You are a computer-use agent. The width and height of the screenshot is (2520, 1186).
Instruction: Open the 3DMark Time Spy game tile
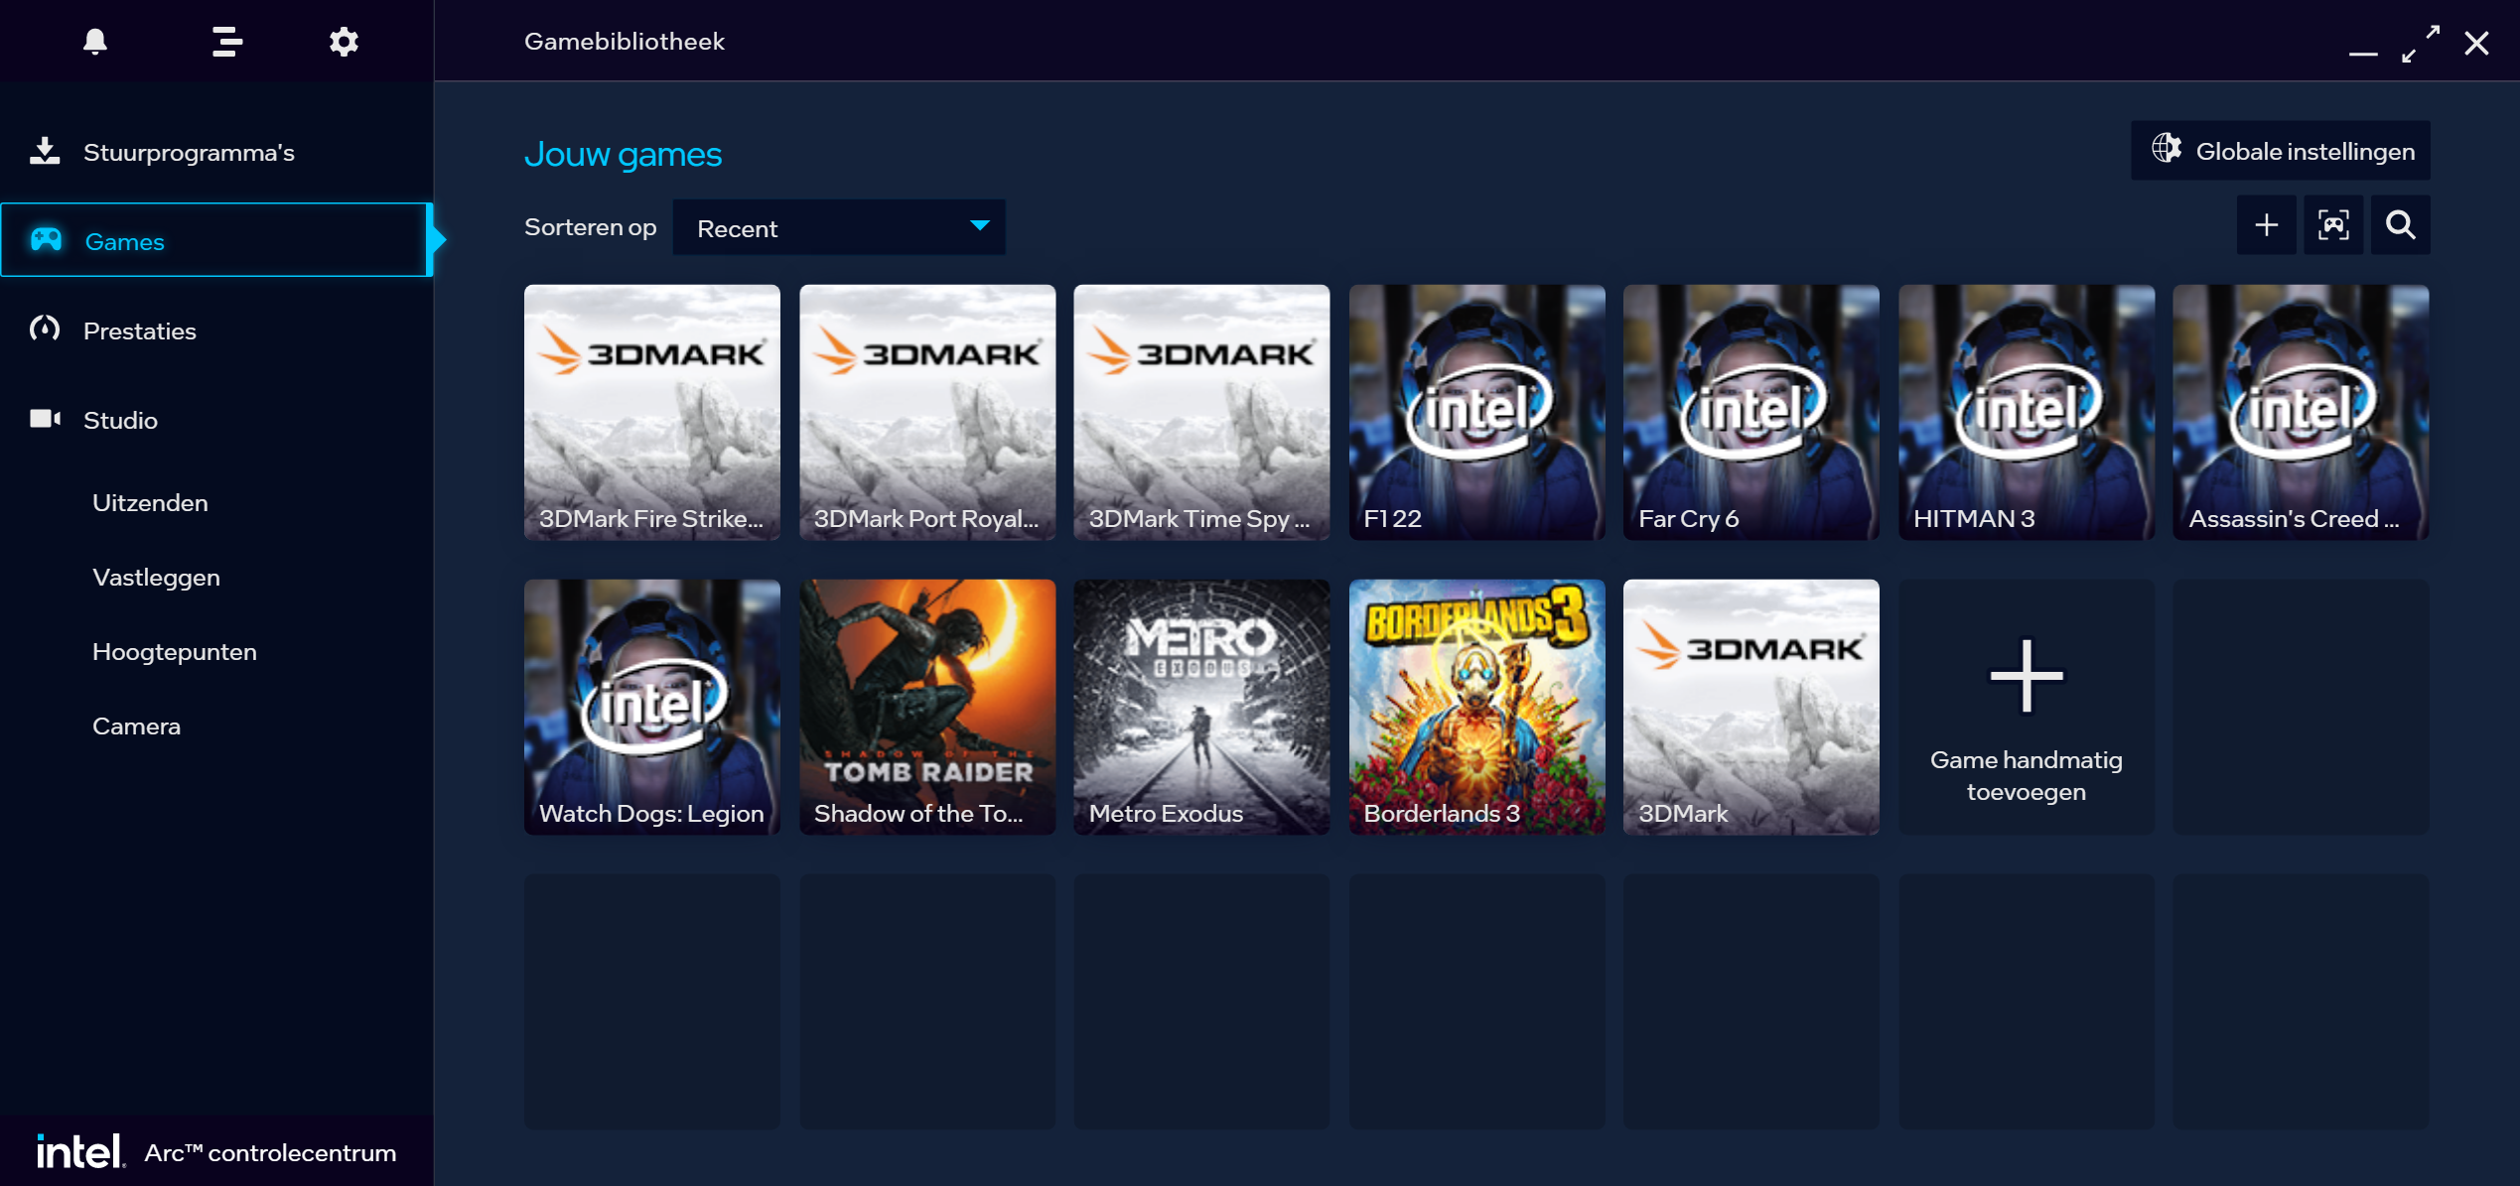[x=1201, y=412]
